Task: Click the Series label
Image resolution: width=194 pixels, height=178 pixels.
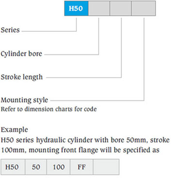Action: click(x=10, y=30)
